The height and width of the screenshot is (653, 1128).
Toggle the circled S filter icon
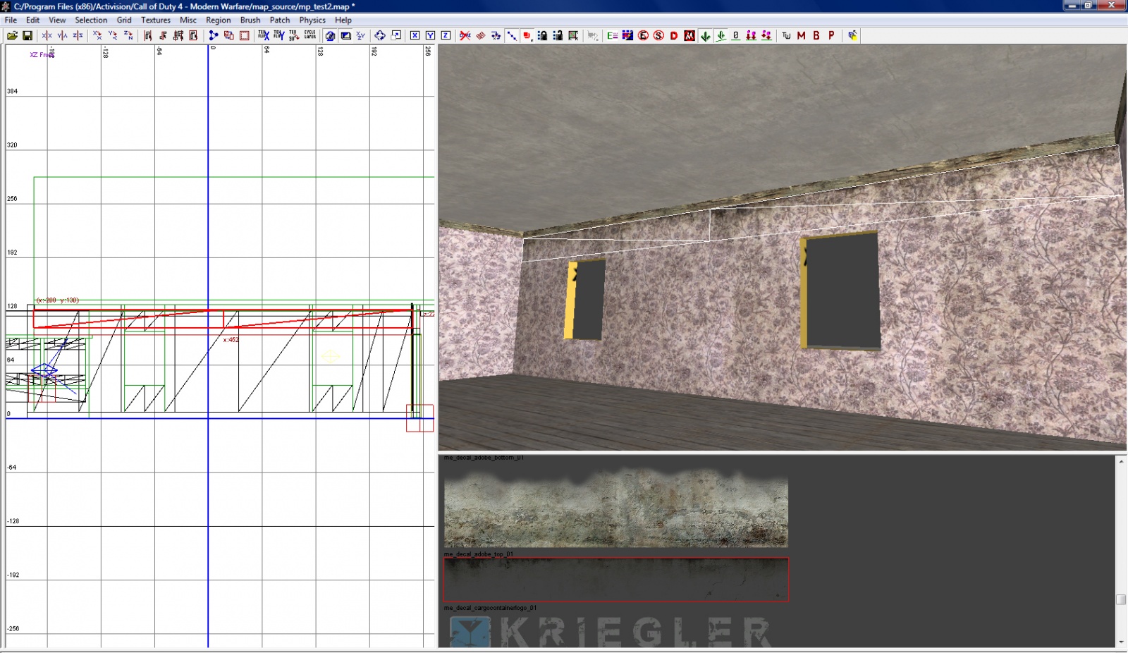(x=658, y=36)
